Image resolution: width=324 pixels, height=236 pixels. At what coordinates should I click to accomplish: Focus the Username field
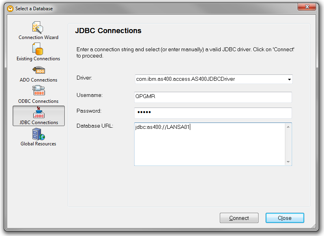tap(213, 97)
